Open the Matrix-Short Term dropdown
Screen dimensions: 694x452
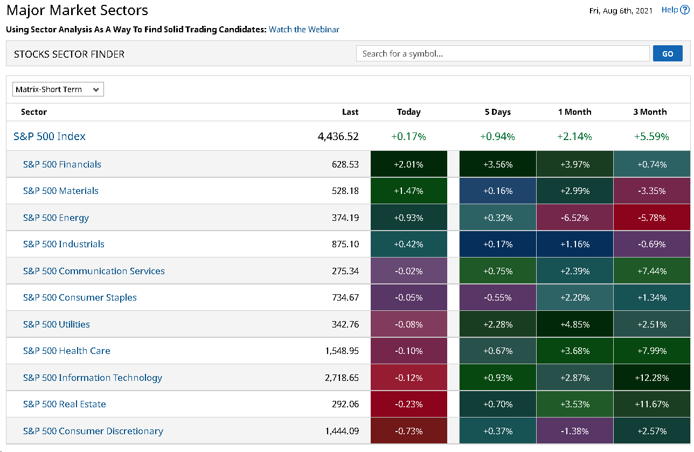click(58, 89)
